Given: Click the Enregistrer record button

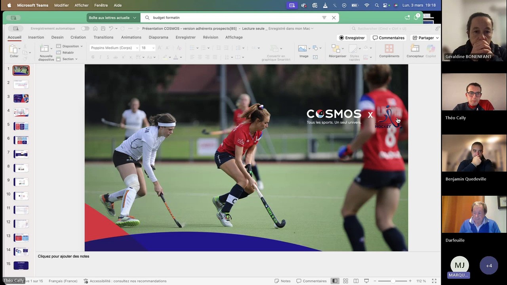Looking at the screenshot, I should click(x=352, y=38).
